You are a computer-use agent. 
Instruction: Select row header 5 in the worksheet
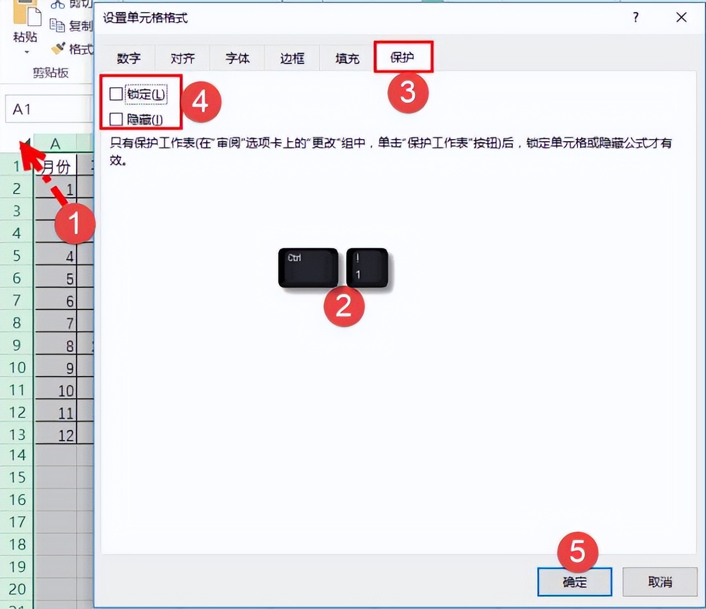coord(17,256)
